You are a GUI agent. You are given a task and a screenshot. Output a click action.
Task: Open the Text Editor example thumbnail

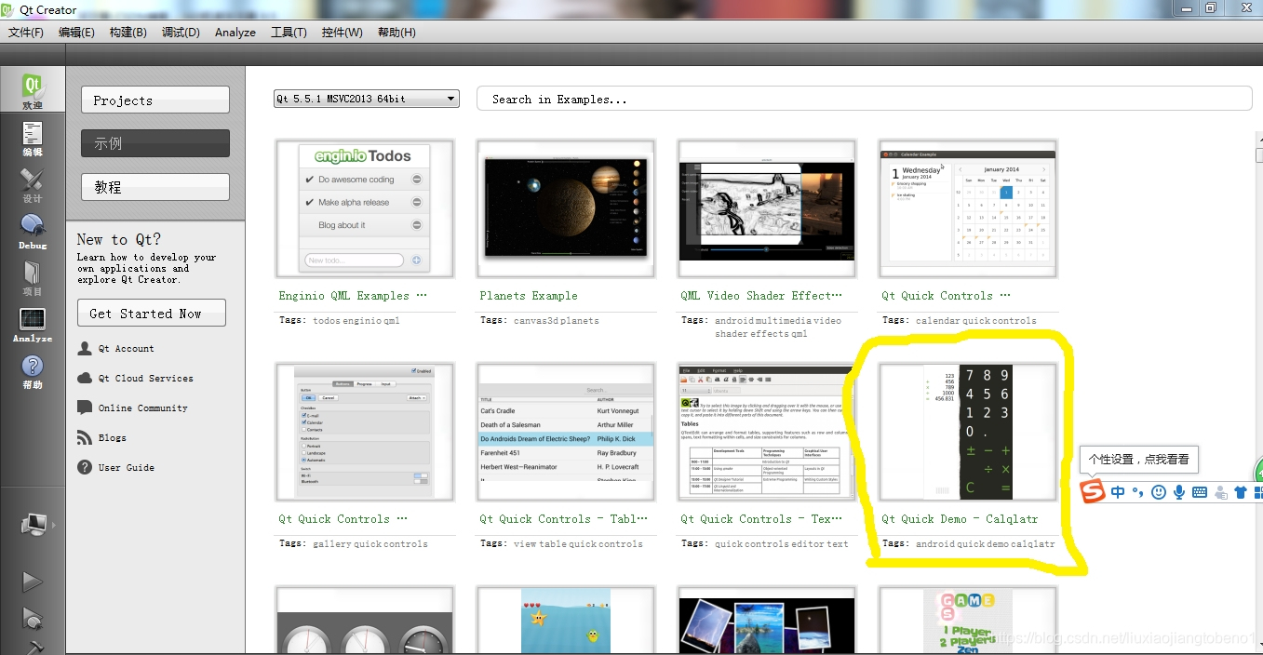tap(767, 432)
